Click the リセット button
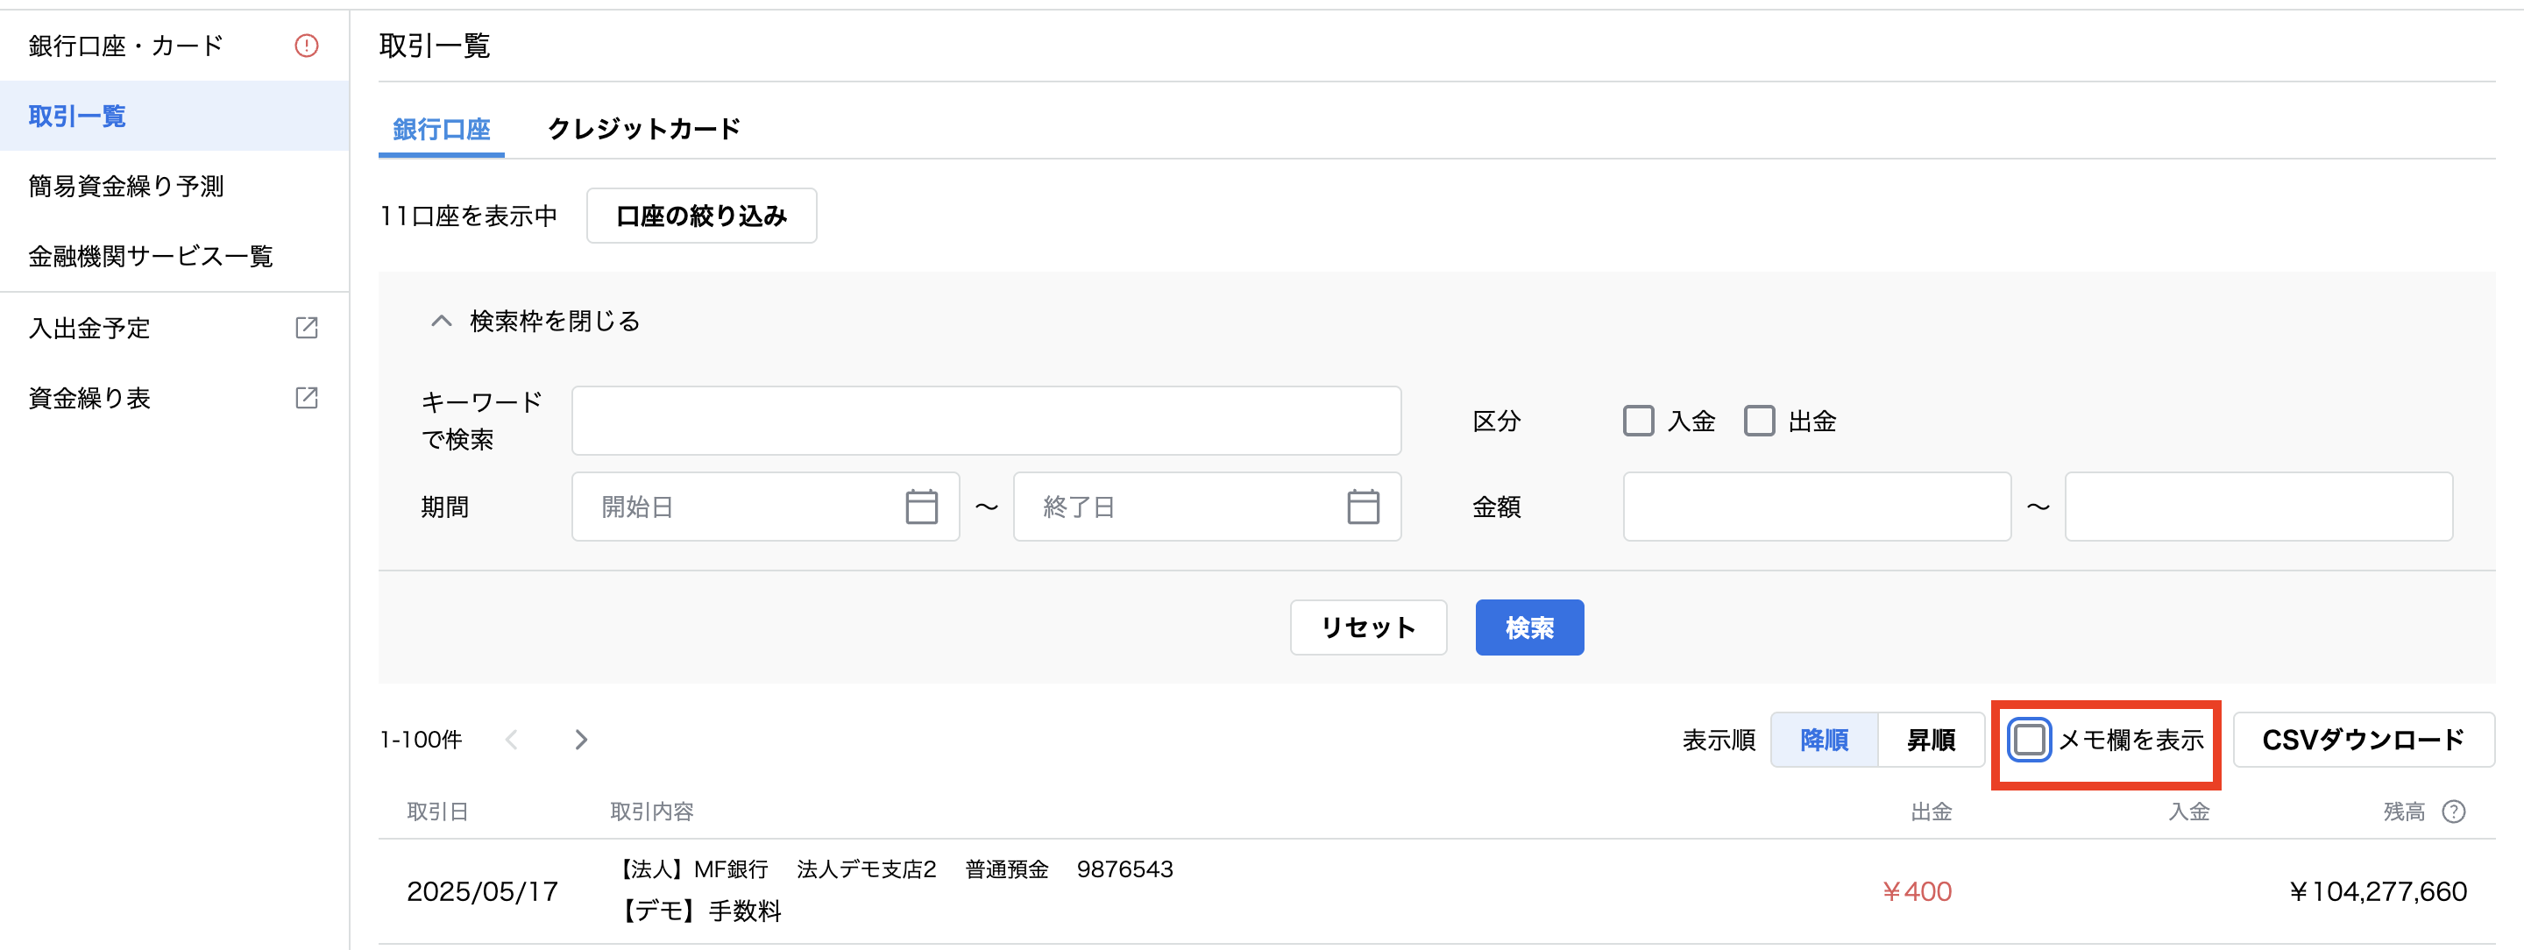 click(1368, 627)
